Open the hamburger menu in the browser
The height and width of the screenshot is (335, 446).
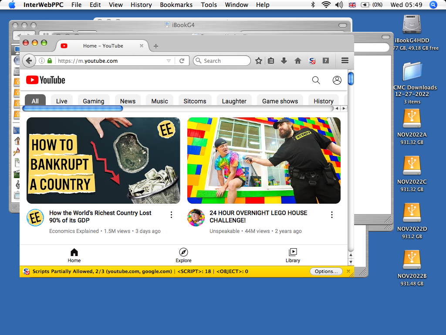click(x=345, y=60)
